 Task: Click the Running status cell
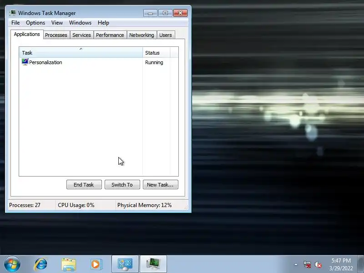pos(154,62)
